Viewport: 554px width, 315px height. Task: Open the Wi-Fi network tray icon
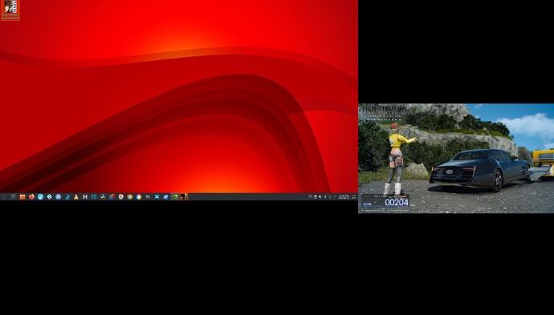(x=330, y=197)
